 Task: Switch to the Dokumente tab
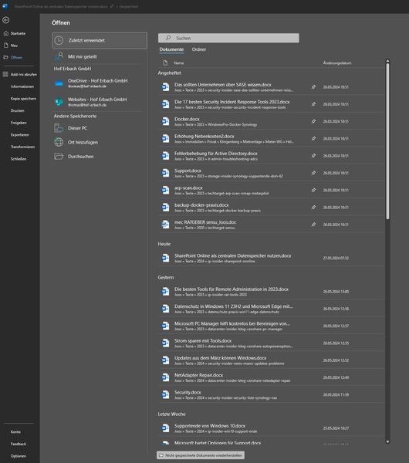tap(171, 49)
